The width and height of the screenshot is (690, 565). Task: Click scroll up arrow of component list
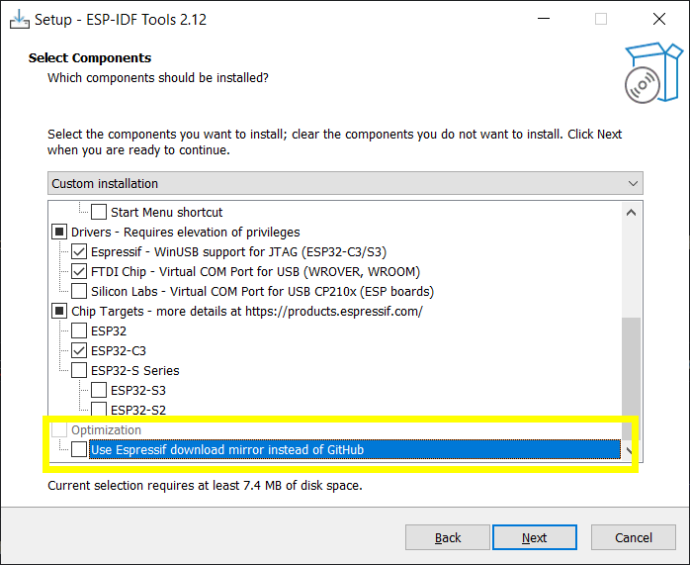point(631,213)
